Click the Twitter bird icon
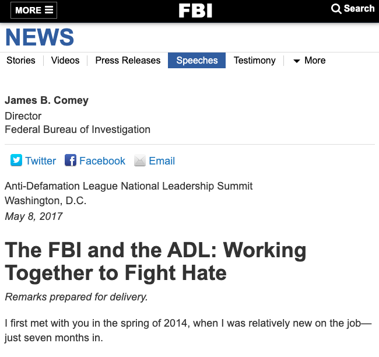Screen dimensions: 379x357 16,161
